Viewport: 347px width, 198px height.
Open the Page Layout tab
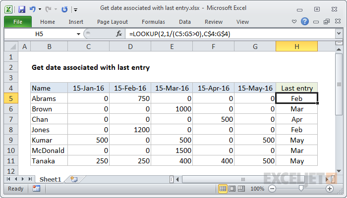pos(113,22)
